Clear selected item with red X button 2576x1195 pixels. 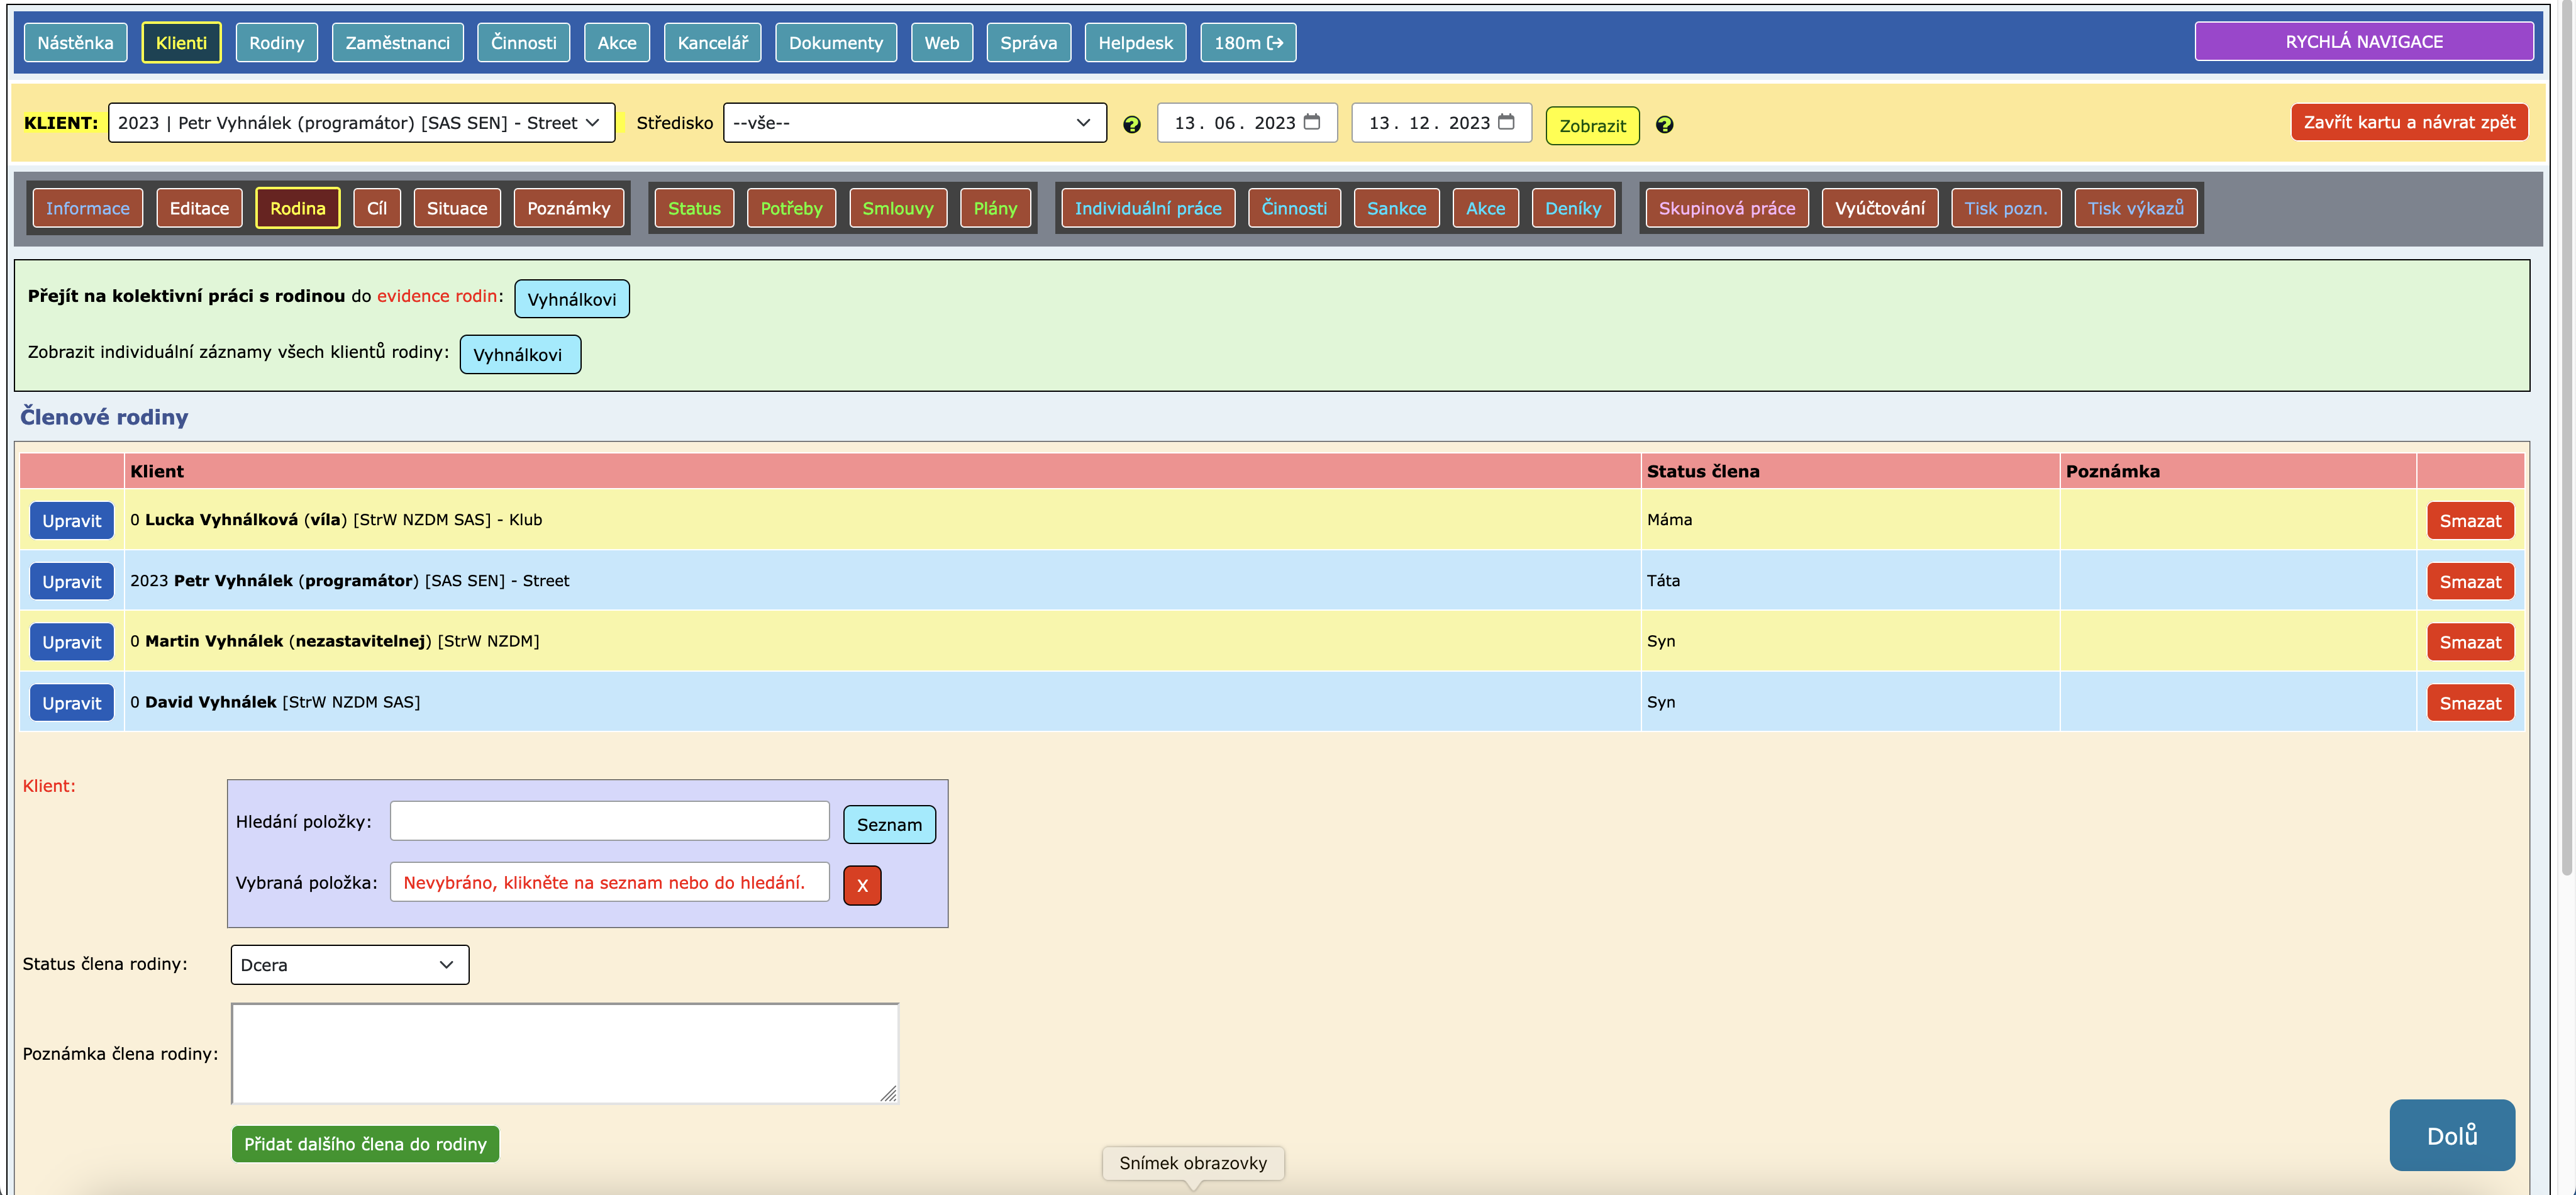pyautogui.click(x=861, y=885)
